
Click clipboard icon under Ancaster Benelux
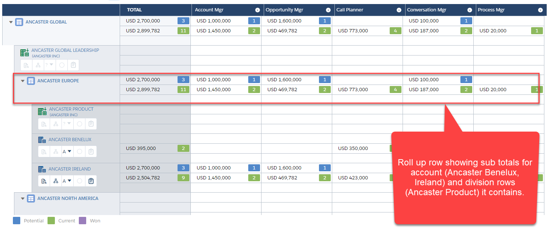click(x=91, y=151)
